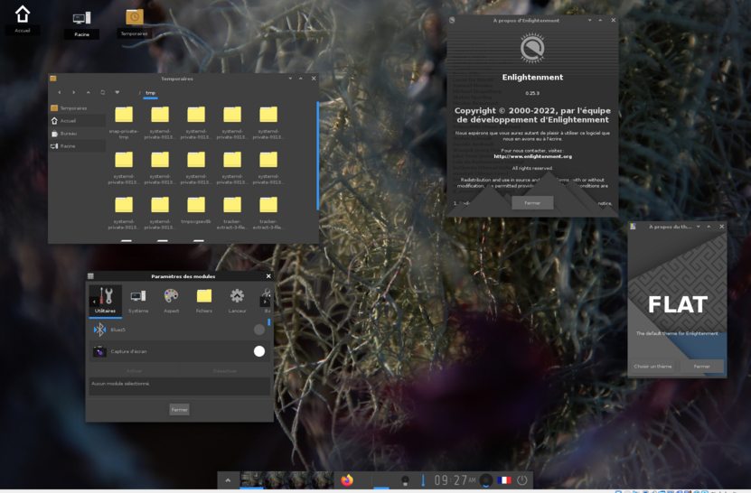Screen dimensions: 751x493
Task: Go back in Temporaires file manager
Action: click(x=60, y=92)
